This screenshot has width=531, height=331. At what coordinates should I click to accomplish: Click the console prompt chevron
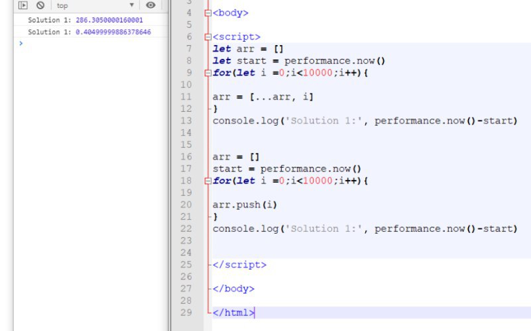21,43
